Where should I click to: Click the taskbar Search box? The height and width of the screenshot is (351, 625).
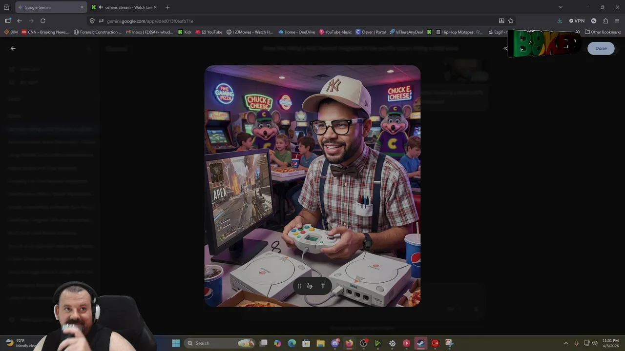pos(220,343)
